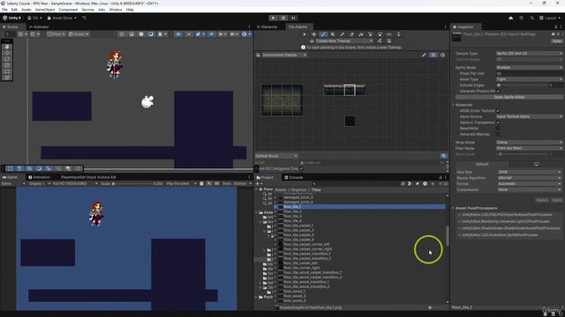Select the Paintbrush tool in Tile Palette
This screenshot has width=565, height=317.
[x=323, y=34]
